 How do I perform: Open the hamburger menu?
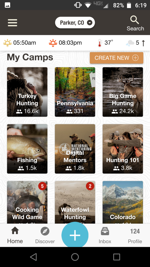click(12, 23)
